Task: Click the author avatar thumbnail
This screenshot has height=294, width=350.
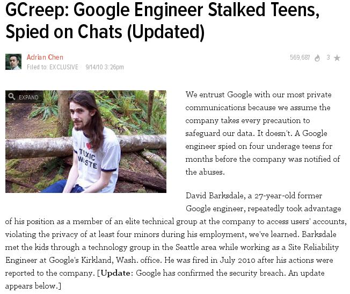Action: click(x=13, y=62)
